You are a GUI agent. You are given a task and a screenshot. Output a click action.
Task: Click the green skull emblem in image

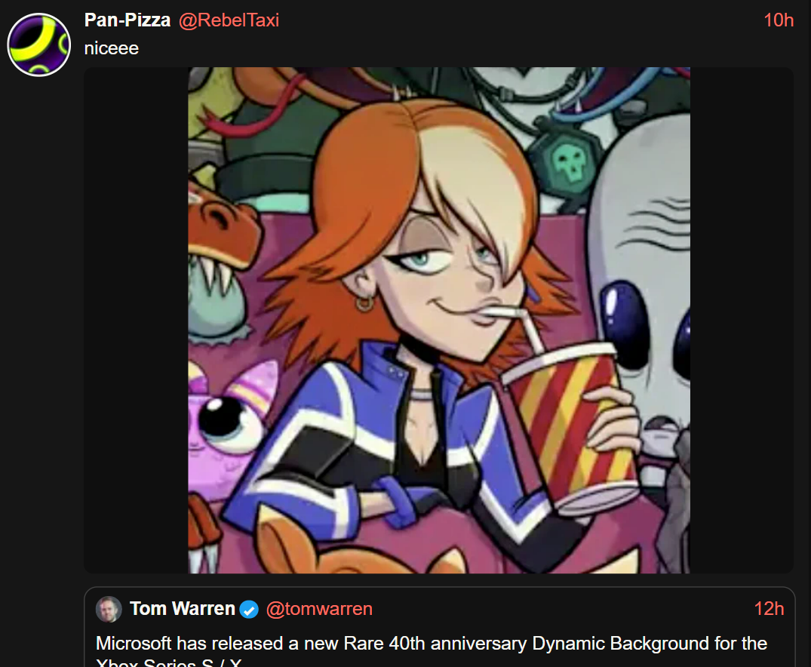click(567, 161)
